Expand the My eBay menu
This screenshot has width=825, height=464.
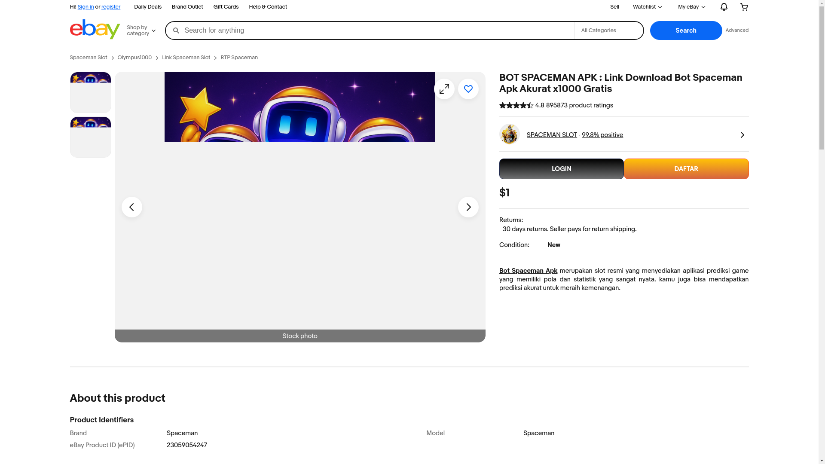tap(691, 7)
